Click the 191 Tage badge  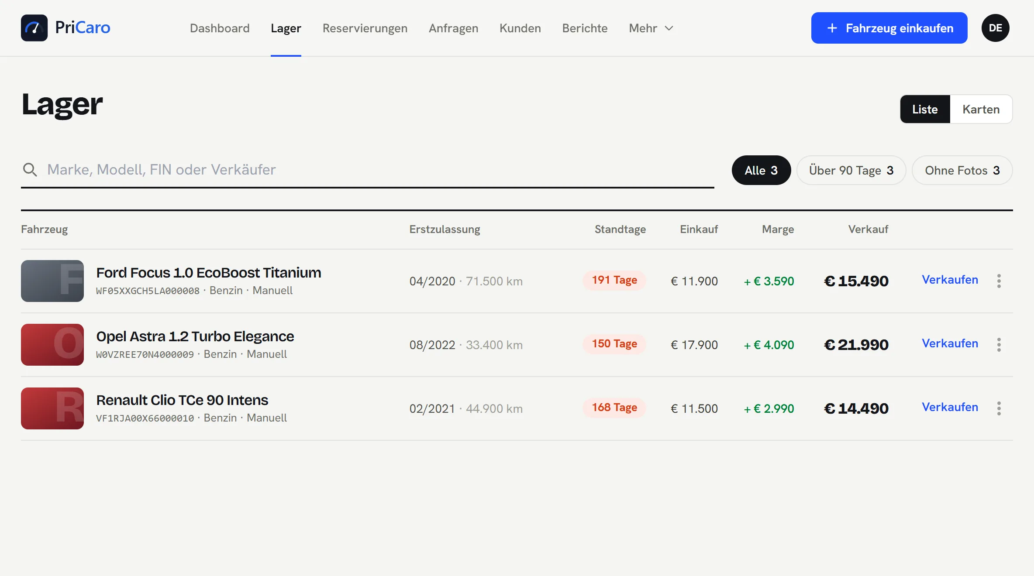click(614, 280)
